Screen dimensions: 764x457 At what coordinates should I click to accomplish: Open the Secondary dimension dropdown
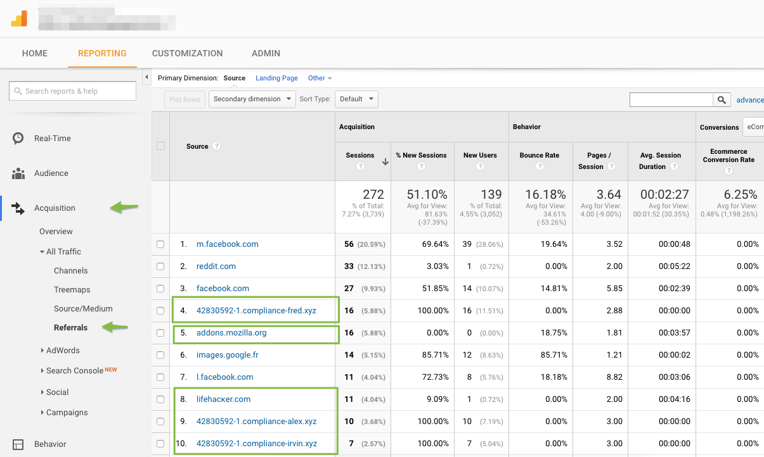(x=252, y=99)
